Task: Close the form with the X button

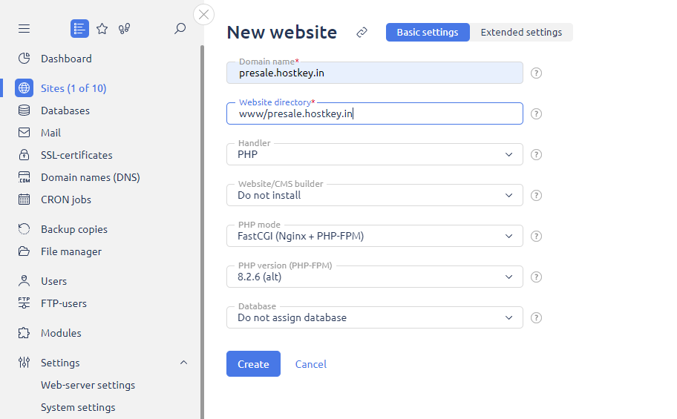Action: (x=203, y=14)
